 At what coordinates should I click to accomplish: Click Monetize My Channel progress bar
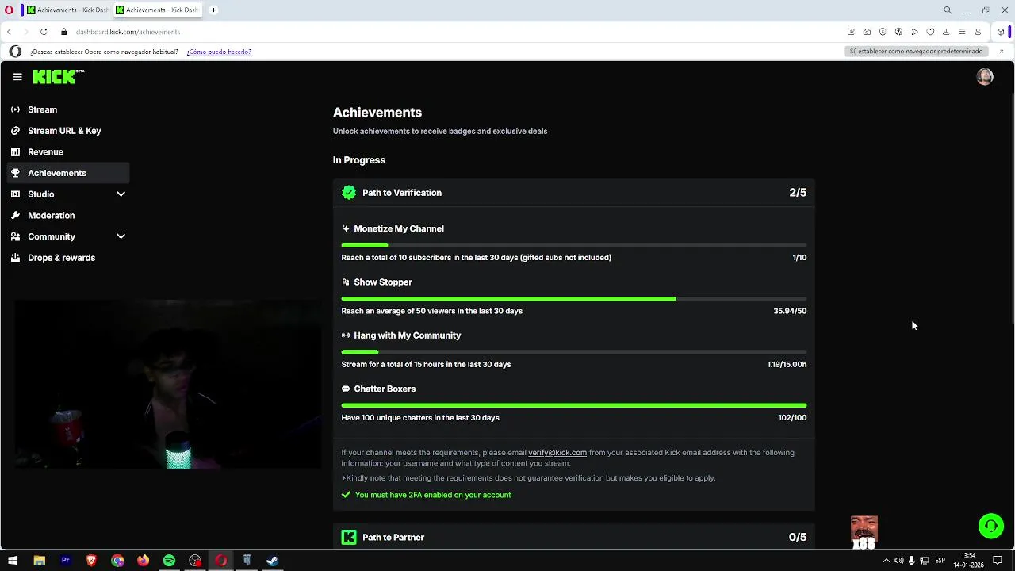click(x=574, y=245)
